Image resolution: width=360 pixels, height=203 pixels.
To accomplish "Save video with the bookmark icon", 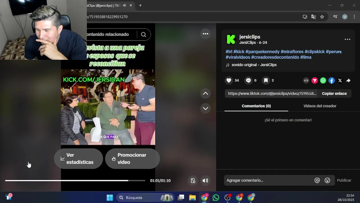I will click(x=266, y=80).
